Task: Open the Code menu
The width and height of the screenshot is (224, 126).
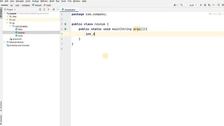Action: tap(28, 1)
